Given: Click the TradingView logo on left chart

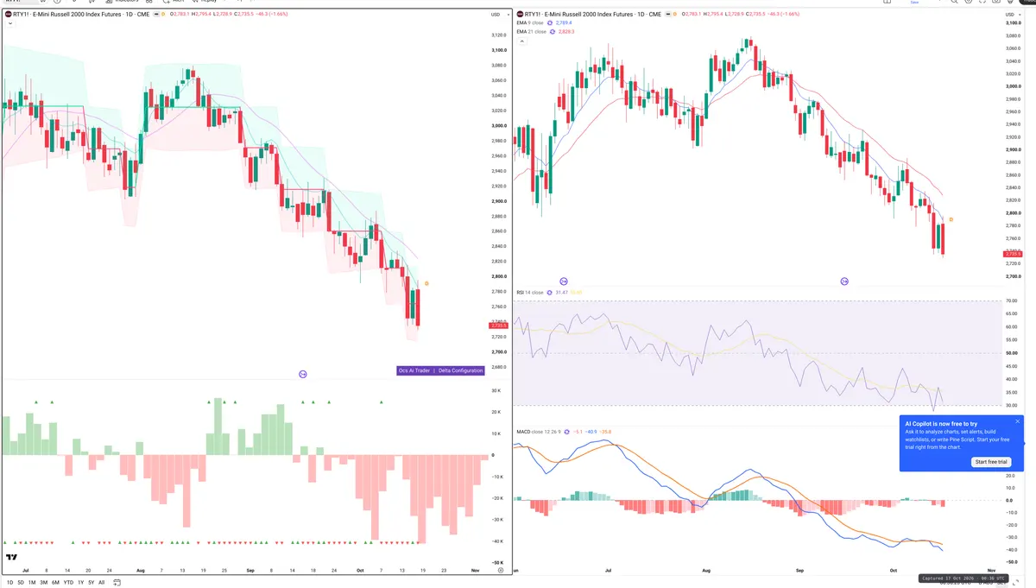Looking at the screenshot, I should [11, 558].
